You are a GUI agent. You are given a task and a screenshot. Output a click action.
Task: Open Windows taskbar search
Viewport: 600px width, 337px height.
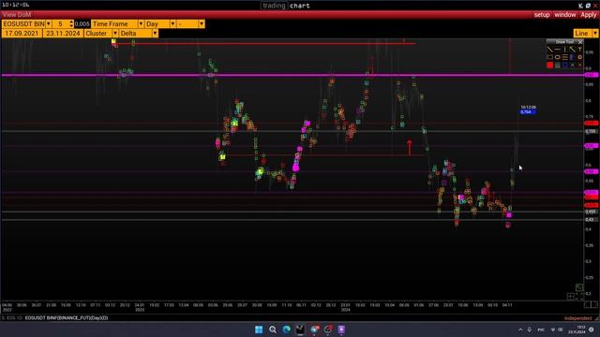(x=273, y=330)
